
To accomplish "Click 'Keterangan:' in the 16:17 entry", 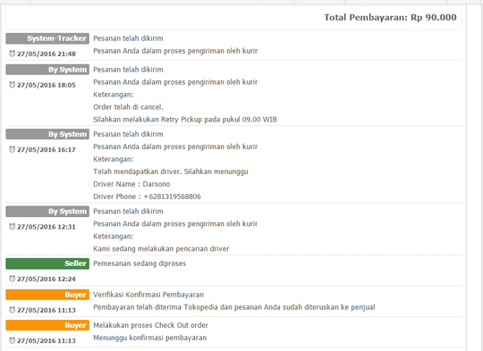I will 113,159.
